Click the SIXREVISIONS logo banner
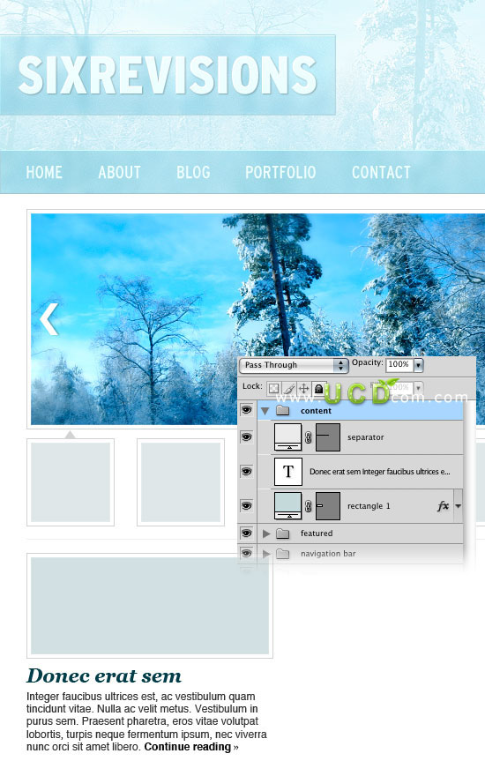 point(168,75)
